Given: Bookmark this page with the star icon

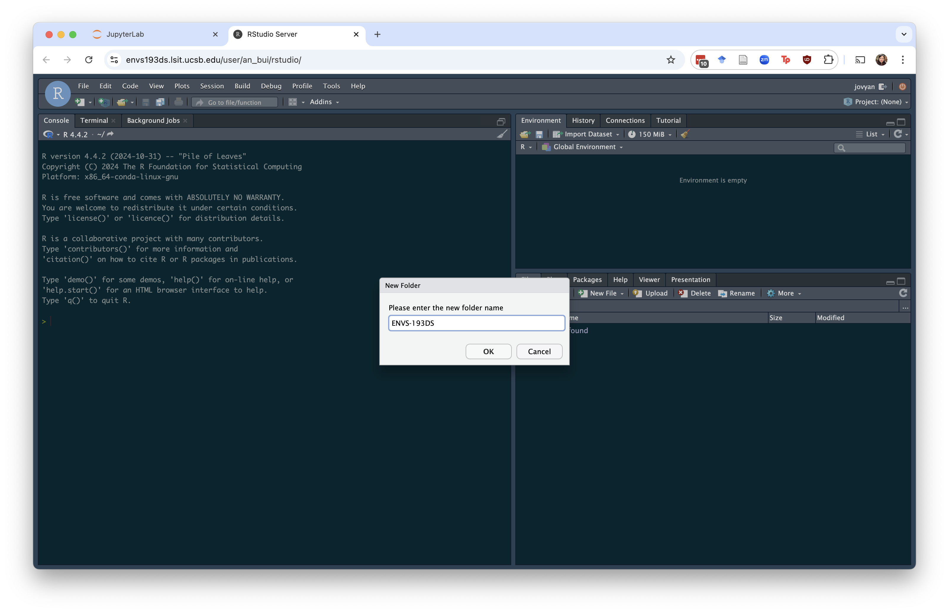Looking at the screenshot, I should pos(671,60).
